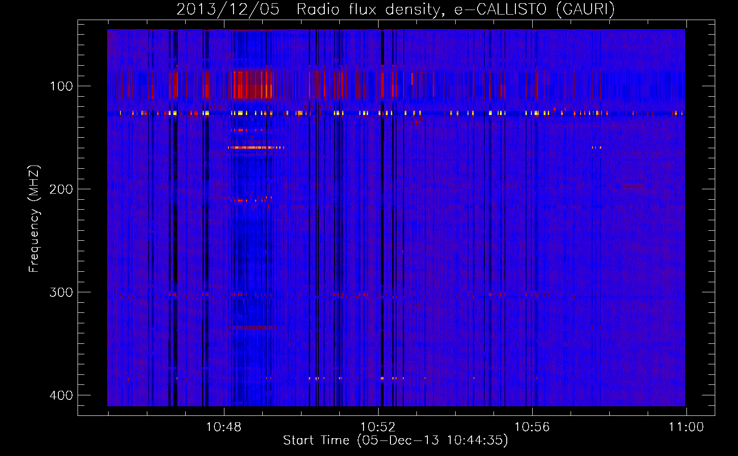Click the orange emission line near 160 MHz
Image resolution: width=738 pixels, height=456 pixels.
tap(256, 147)
